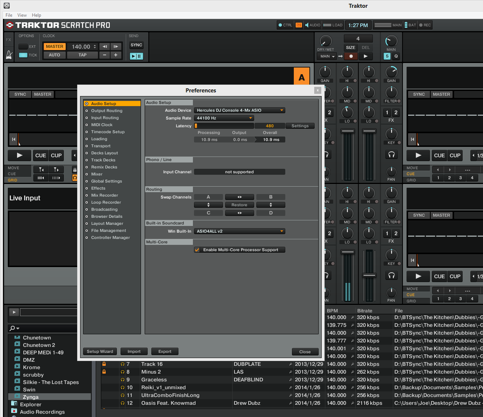Click the Send play/pause MIDI clock button
This screenshot has width=483, height=417.
click(x=137, y=56)
